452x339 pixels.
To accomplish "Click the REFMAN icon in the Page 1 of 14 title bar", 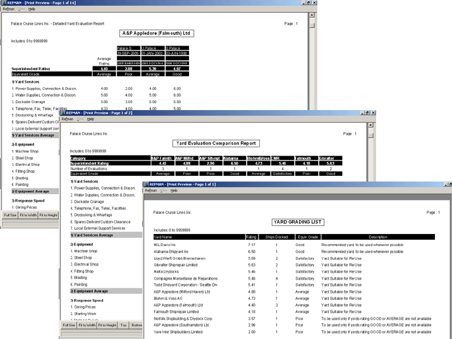I will (4, 3).
